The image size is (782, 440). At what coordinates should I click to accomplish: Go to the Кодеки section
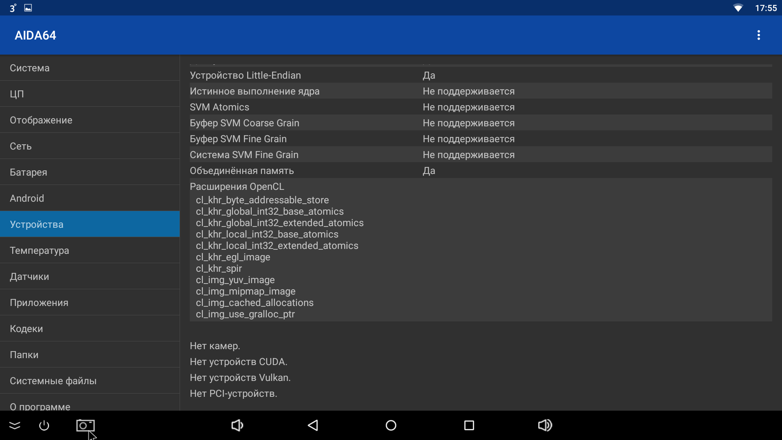tap(90, 329)
